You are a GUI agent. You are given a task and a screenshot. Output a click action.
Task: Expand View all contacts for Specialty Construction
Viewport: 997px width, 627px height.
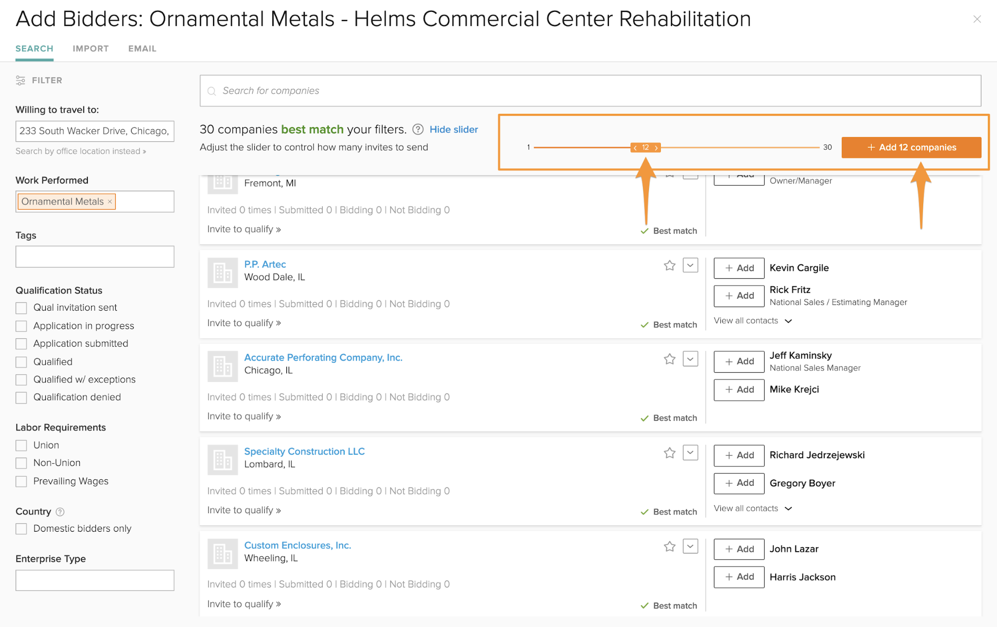[753, 508]
